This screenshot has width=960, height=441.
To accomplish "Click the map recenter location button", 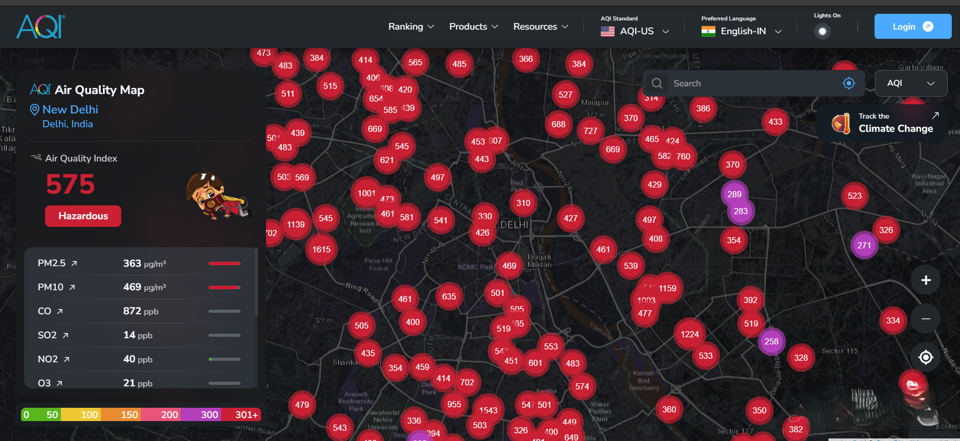I will click(925, 357).
